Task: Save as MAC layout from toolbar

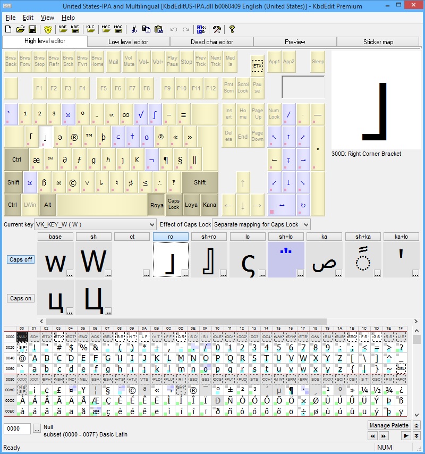Action: tap(118, 29)
